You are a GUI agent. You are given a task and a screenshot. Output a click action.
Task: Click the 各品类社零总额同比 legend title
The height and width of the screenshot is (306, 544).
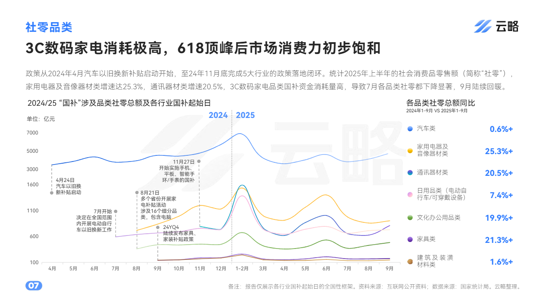click(440, 103)
